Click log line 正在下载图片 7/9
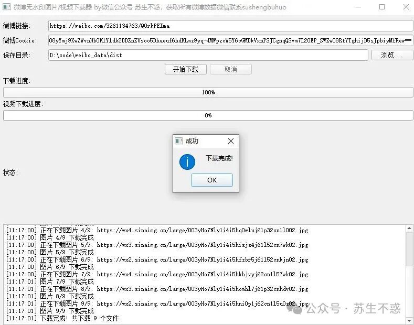The image size is (414, 325). 157,274
